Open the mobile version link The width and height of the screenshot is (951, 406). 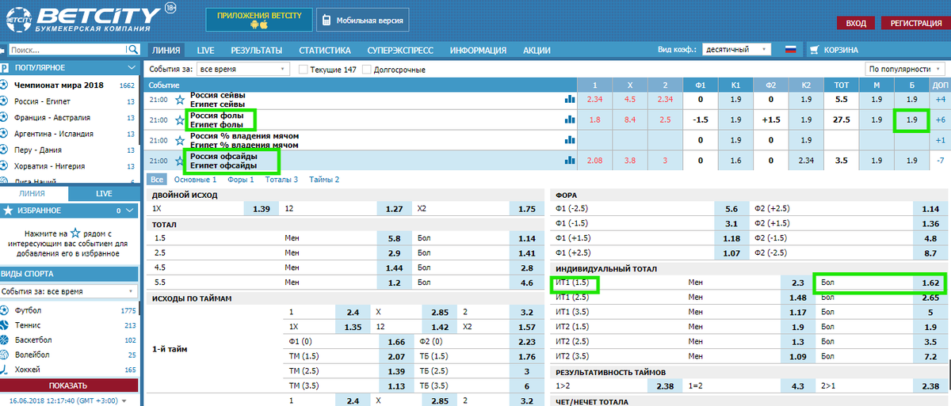click(x=361, y=21)
